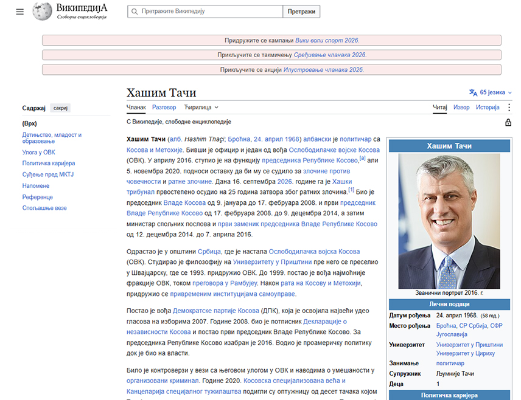521x400 pixels.
Task: Go to Спољашње везе section
Action: (44, 208)
